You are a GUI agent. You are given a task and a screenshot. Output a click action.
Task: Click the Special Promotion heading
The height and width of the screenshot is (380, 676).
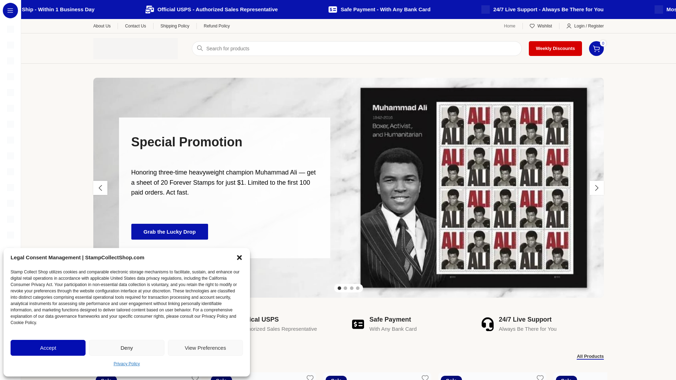coord(187,142)
